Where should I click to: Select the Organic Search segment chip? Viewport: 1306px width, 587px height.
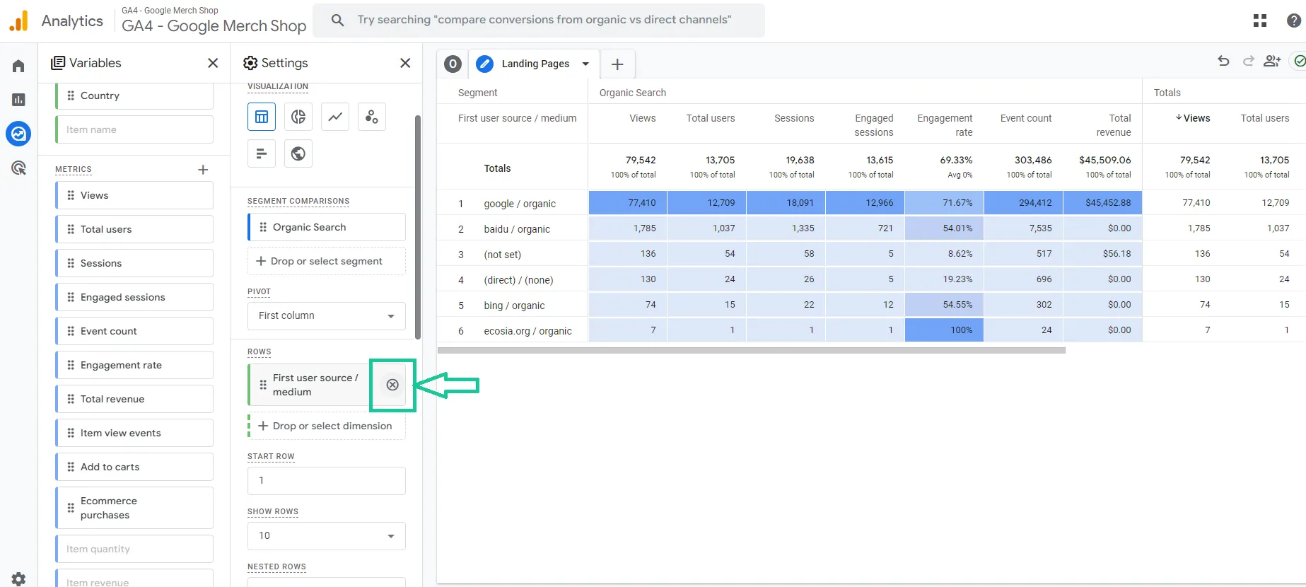pyautogui.click(x=327, y=227)
